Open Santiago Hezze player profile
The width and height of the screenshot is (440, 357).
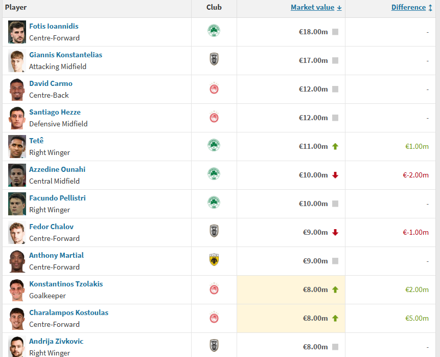pyautogui.click(x=55, y=112)
